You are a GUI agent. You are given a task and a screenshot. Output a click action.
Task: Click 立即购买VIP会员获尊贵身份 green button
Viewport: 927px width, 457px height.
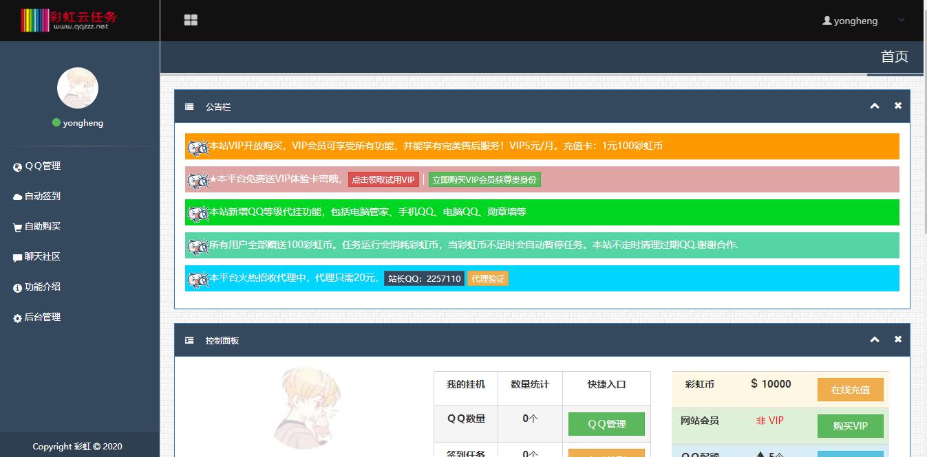pos(484,180)
